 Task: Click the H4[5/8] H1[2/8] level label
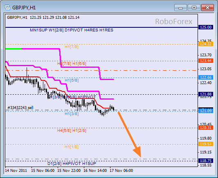(x=72, y=130)
